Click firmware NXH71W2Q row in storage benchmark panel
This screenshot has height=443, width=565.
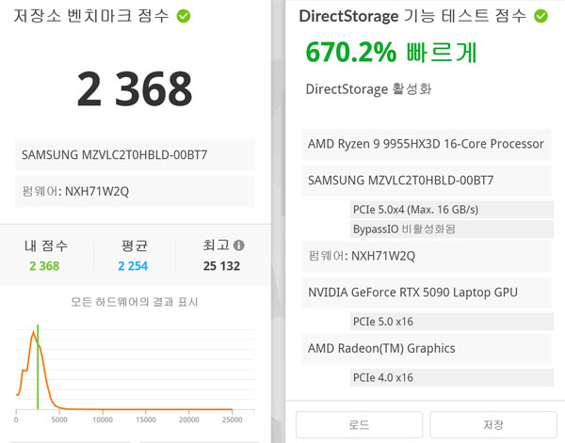[x=135, y=192]
